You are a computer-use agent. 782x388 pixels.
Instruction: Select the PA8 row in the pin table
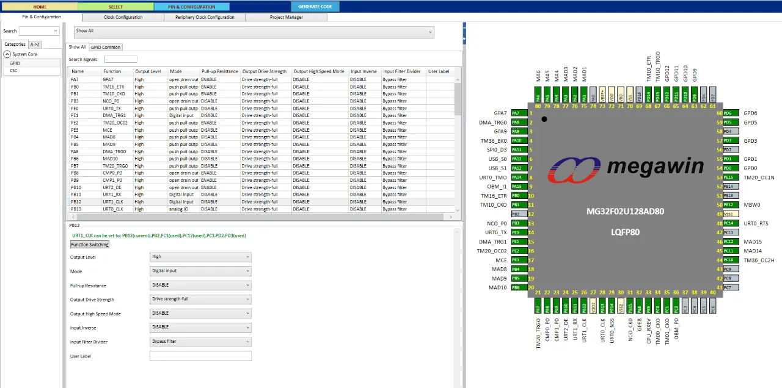tap(261, 151)
